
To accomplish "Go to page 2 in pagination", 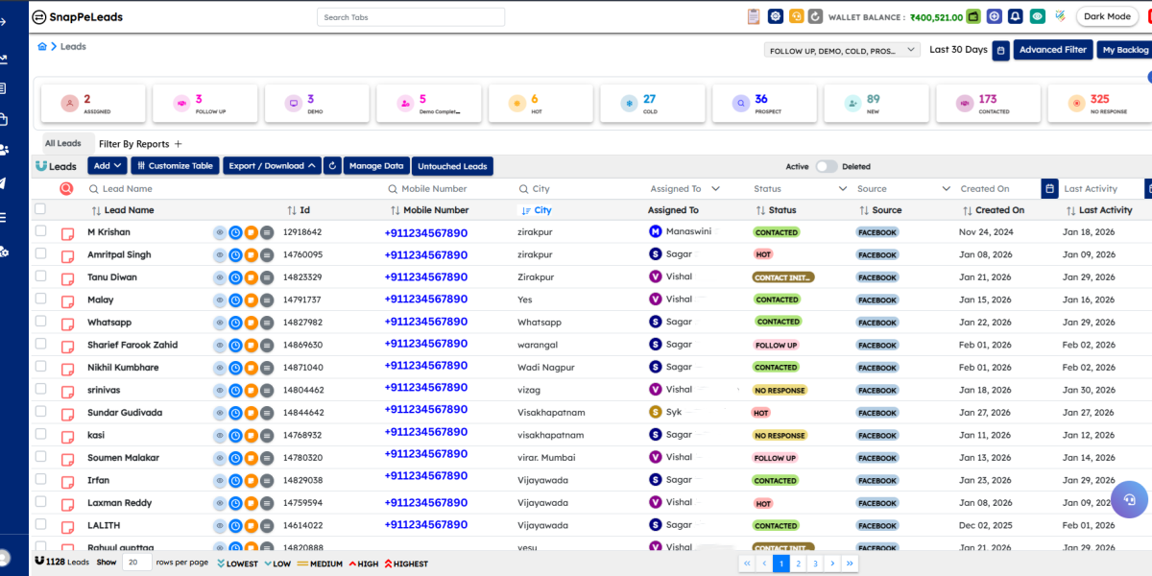I will tap(798, 564).
